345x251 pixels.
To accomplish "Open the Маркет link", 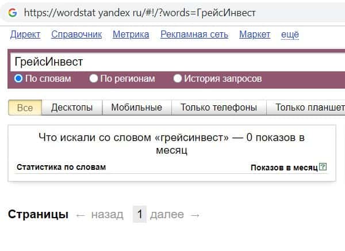I will pos(255,35).
